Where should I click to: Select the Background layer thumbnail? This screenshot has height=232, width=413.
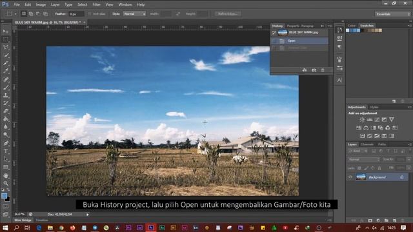(361, 177)
